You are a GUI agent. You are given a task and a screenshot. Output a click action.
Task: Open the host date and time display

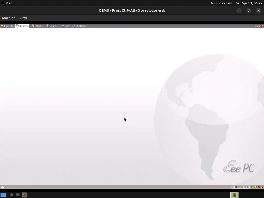[249, 3]
